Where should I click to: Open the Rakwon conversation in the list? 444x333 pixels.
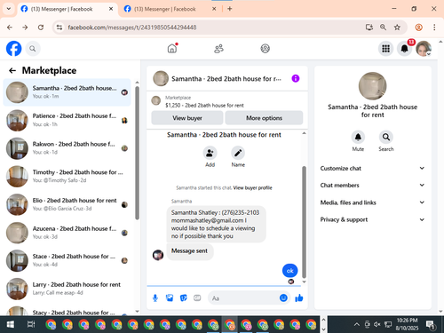pos(67,148)
